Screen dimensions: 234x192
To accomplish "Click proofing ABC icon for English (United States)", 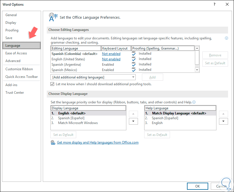I will pyautogui.click(x=133, y=59).
